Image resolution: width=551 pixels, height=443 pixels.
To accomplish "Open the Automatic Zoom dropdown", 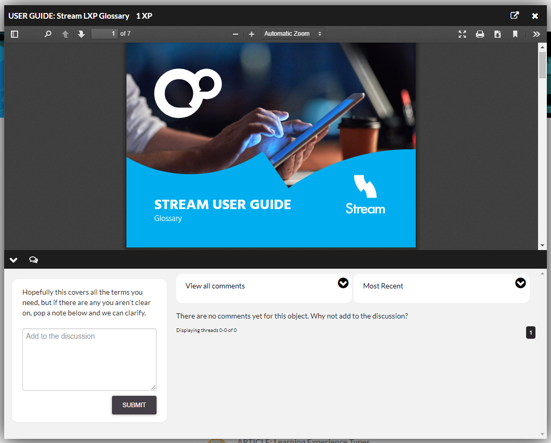I will point(293,34).
